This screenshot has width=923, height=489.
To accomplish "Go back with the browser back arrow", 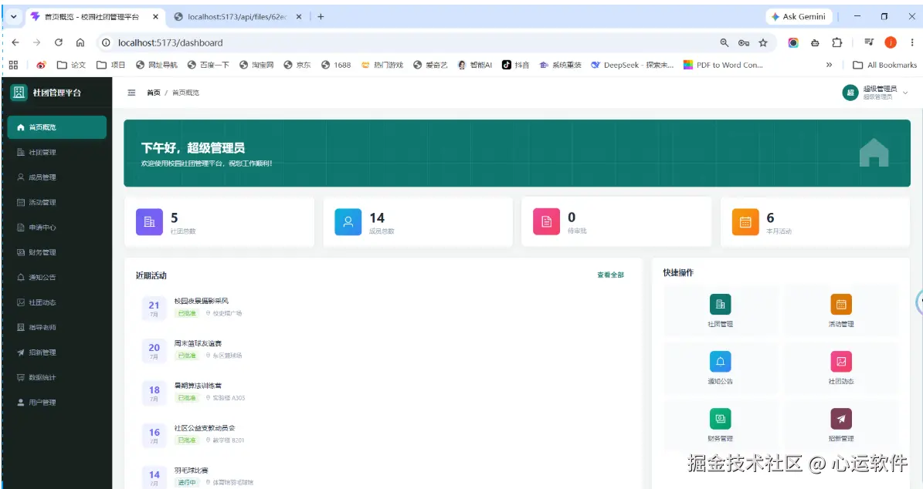I will pyautogui.click(x=15, y=42).
